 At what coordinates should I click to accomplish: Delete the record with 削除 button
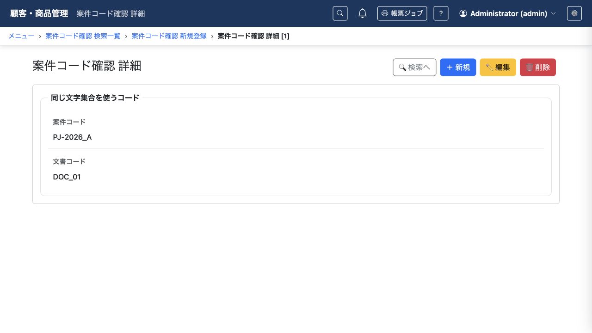point(538,67)
